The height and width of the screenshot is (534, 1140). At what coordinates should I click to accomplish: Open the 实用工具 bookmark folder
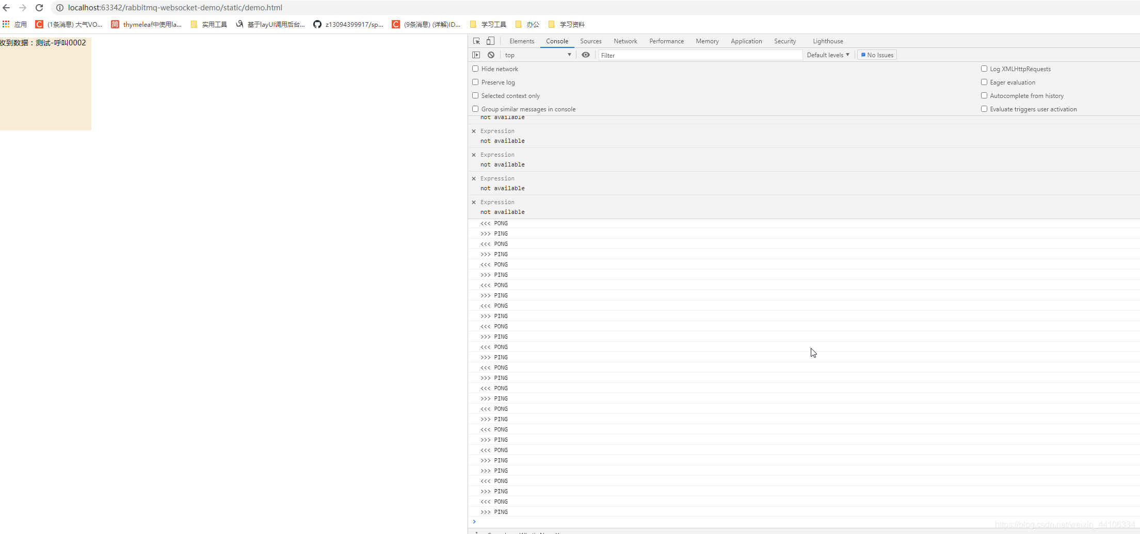[x=209, y=24]
